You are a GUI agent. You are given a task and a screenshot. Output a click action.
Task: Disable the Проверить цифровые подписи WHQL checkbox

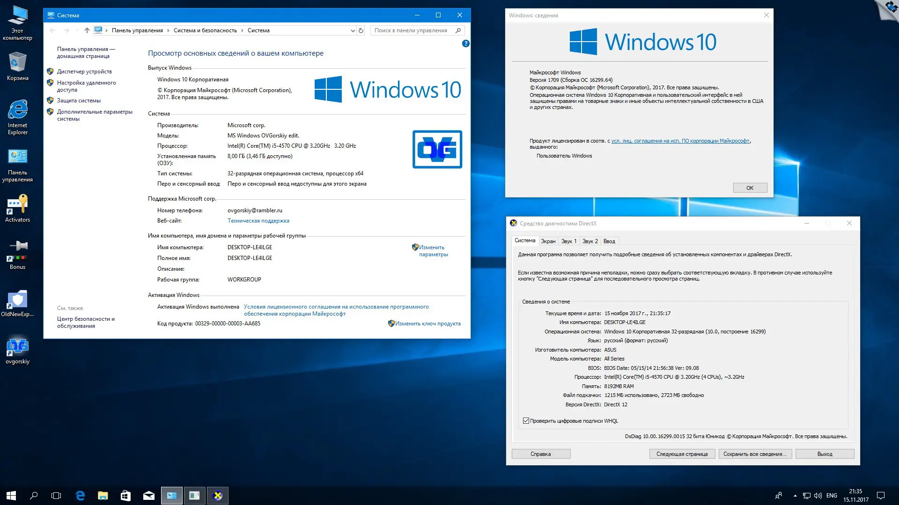[526, 420]
